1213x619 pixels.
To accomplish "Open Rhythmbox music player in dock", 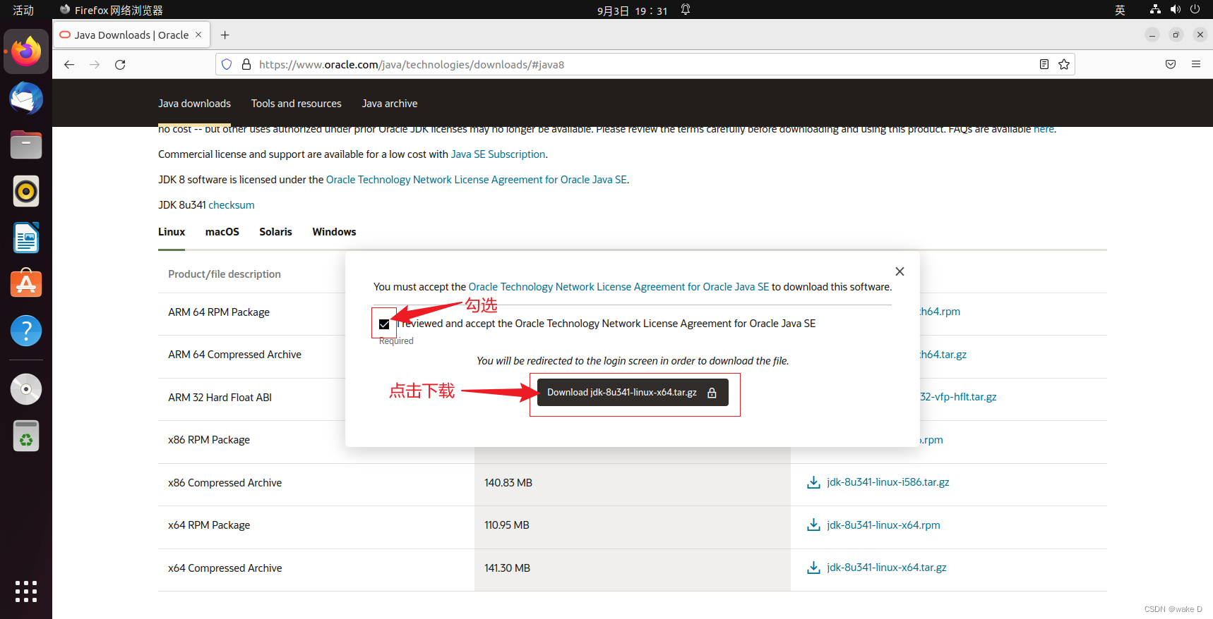I will click(x=26, y=191).
